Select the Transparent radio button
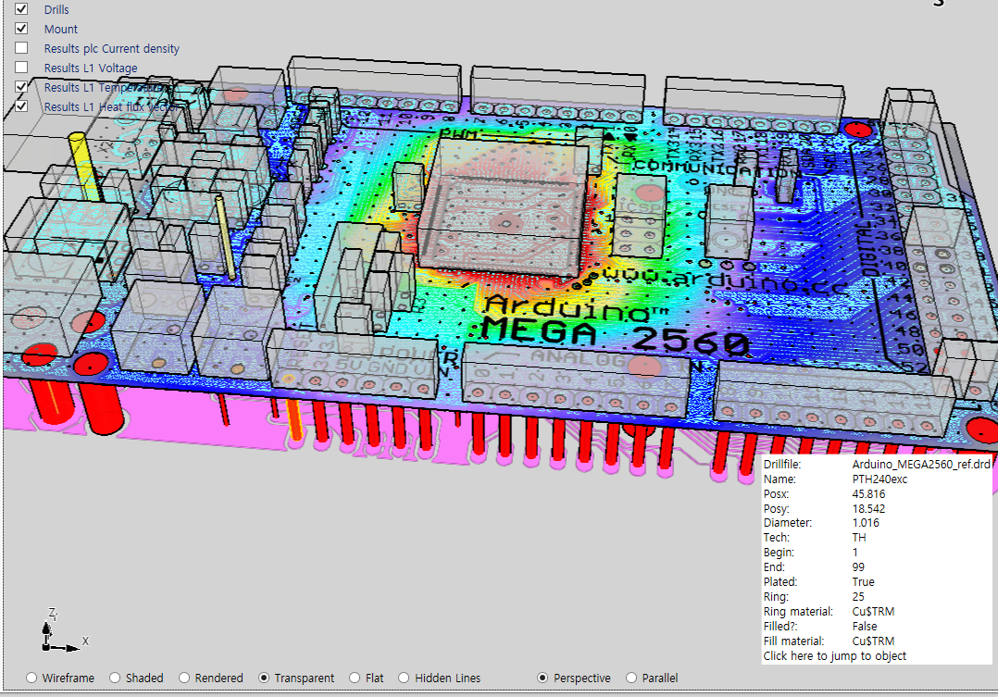Screen dimensions: 998x697 (264, 678)
